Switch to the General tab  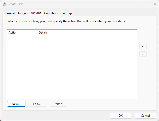pyautogui.click(x=10, y=13)
